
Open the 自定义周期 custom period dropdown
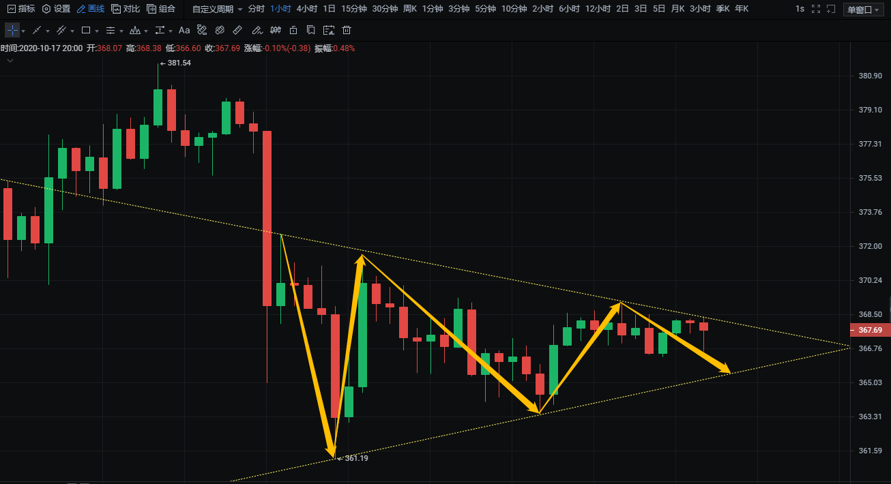click(217, 10)
